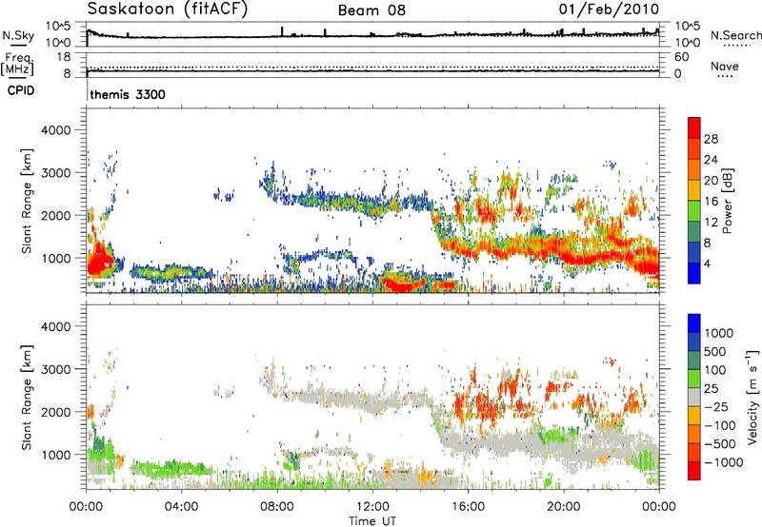
Task: Click the "−1000" label on Velocity colorbar
Action: (x=723, y=462)
